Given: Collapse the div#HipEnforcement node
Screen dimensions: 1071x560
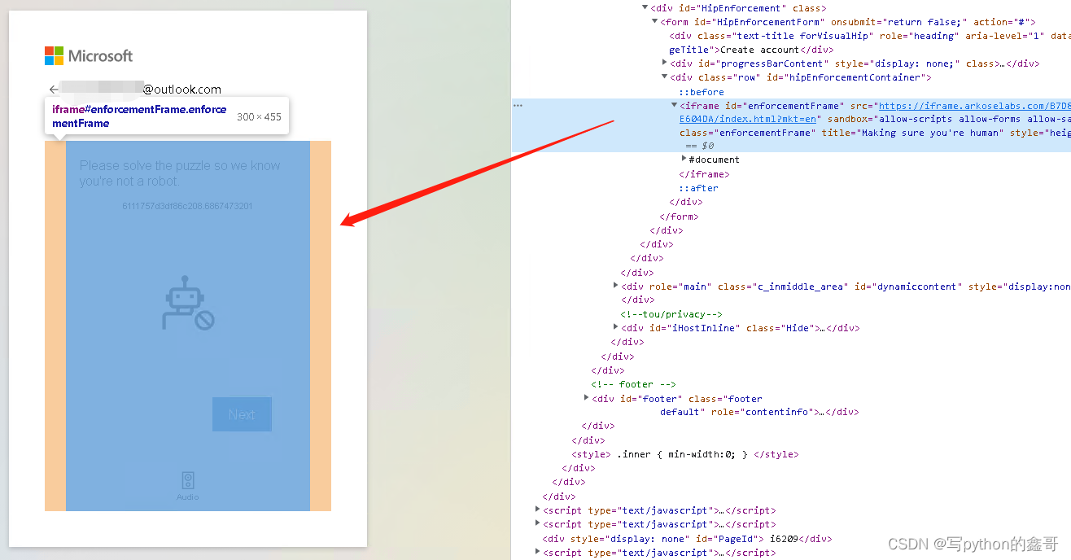Looking at the screenshot, I should coord(645,8).
